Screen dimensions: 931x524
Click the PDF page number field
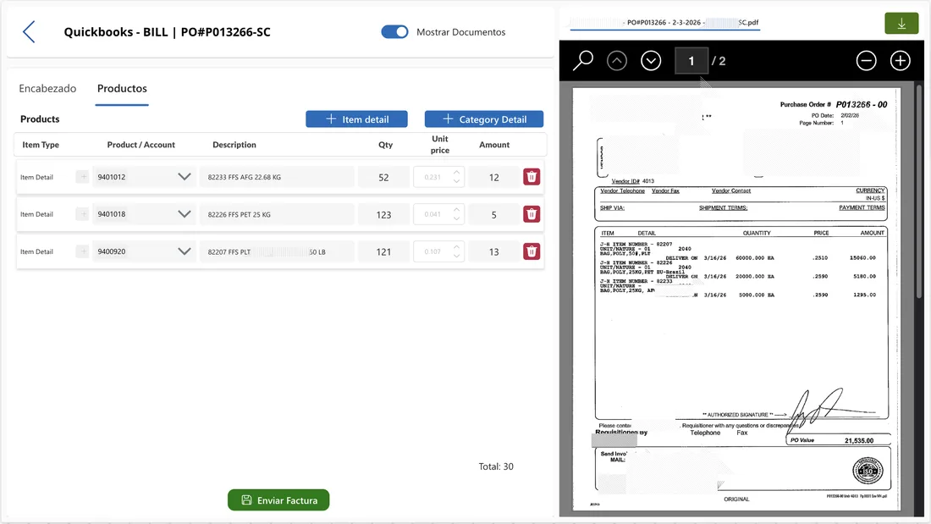coord(690,60)
